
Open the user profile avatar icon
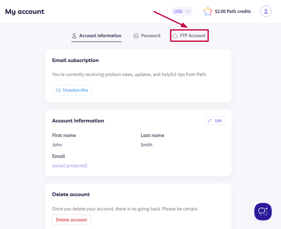point(266,11)
